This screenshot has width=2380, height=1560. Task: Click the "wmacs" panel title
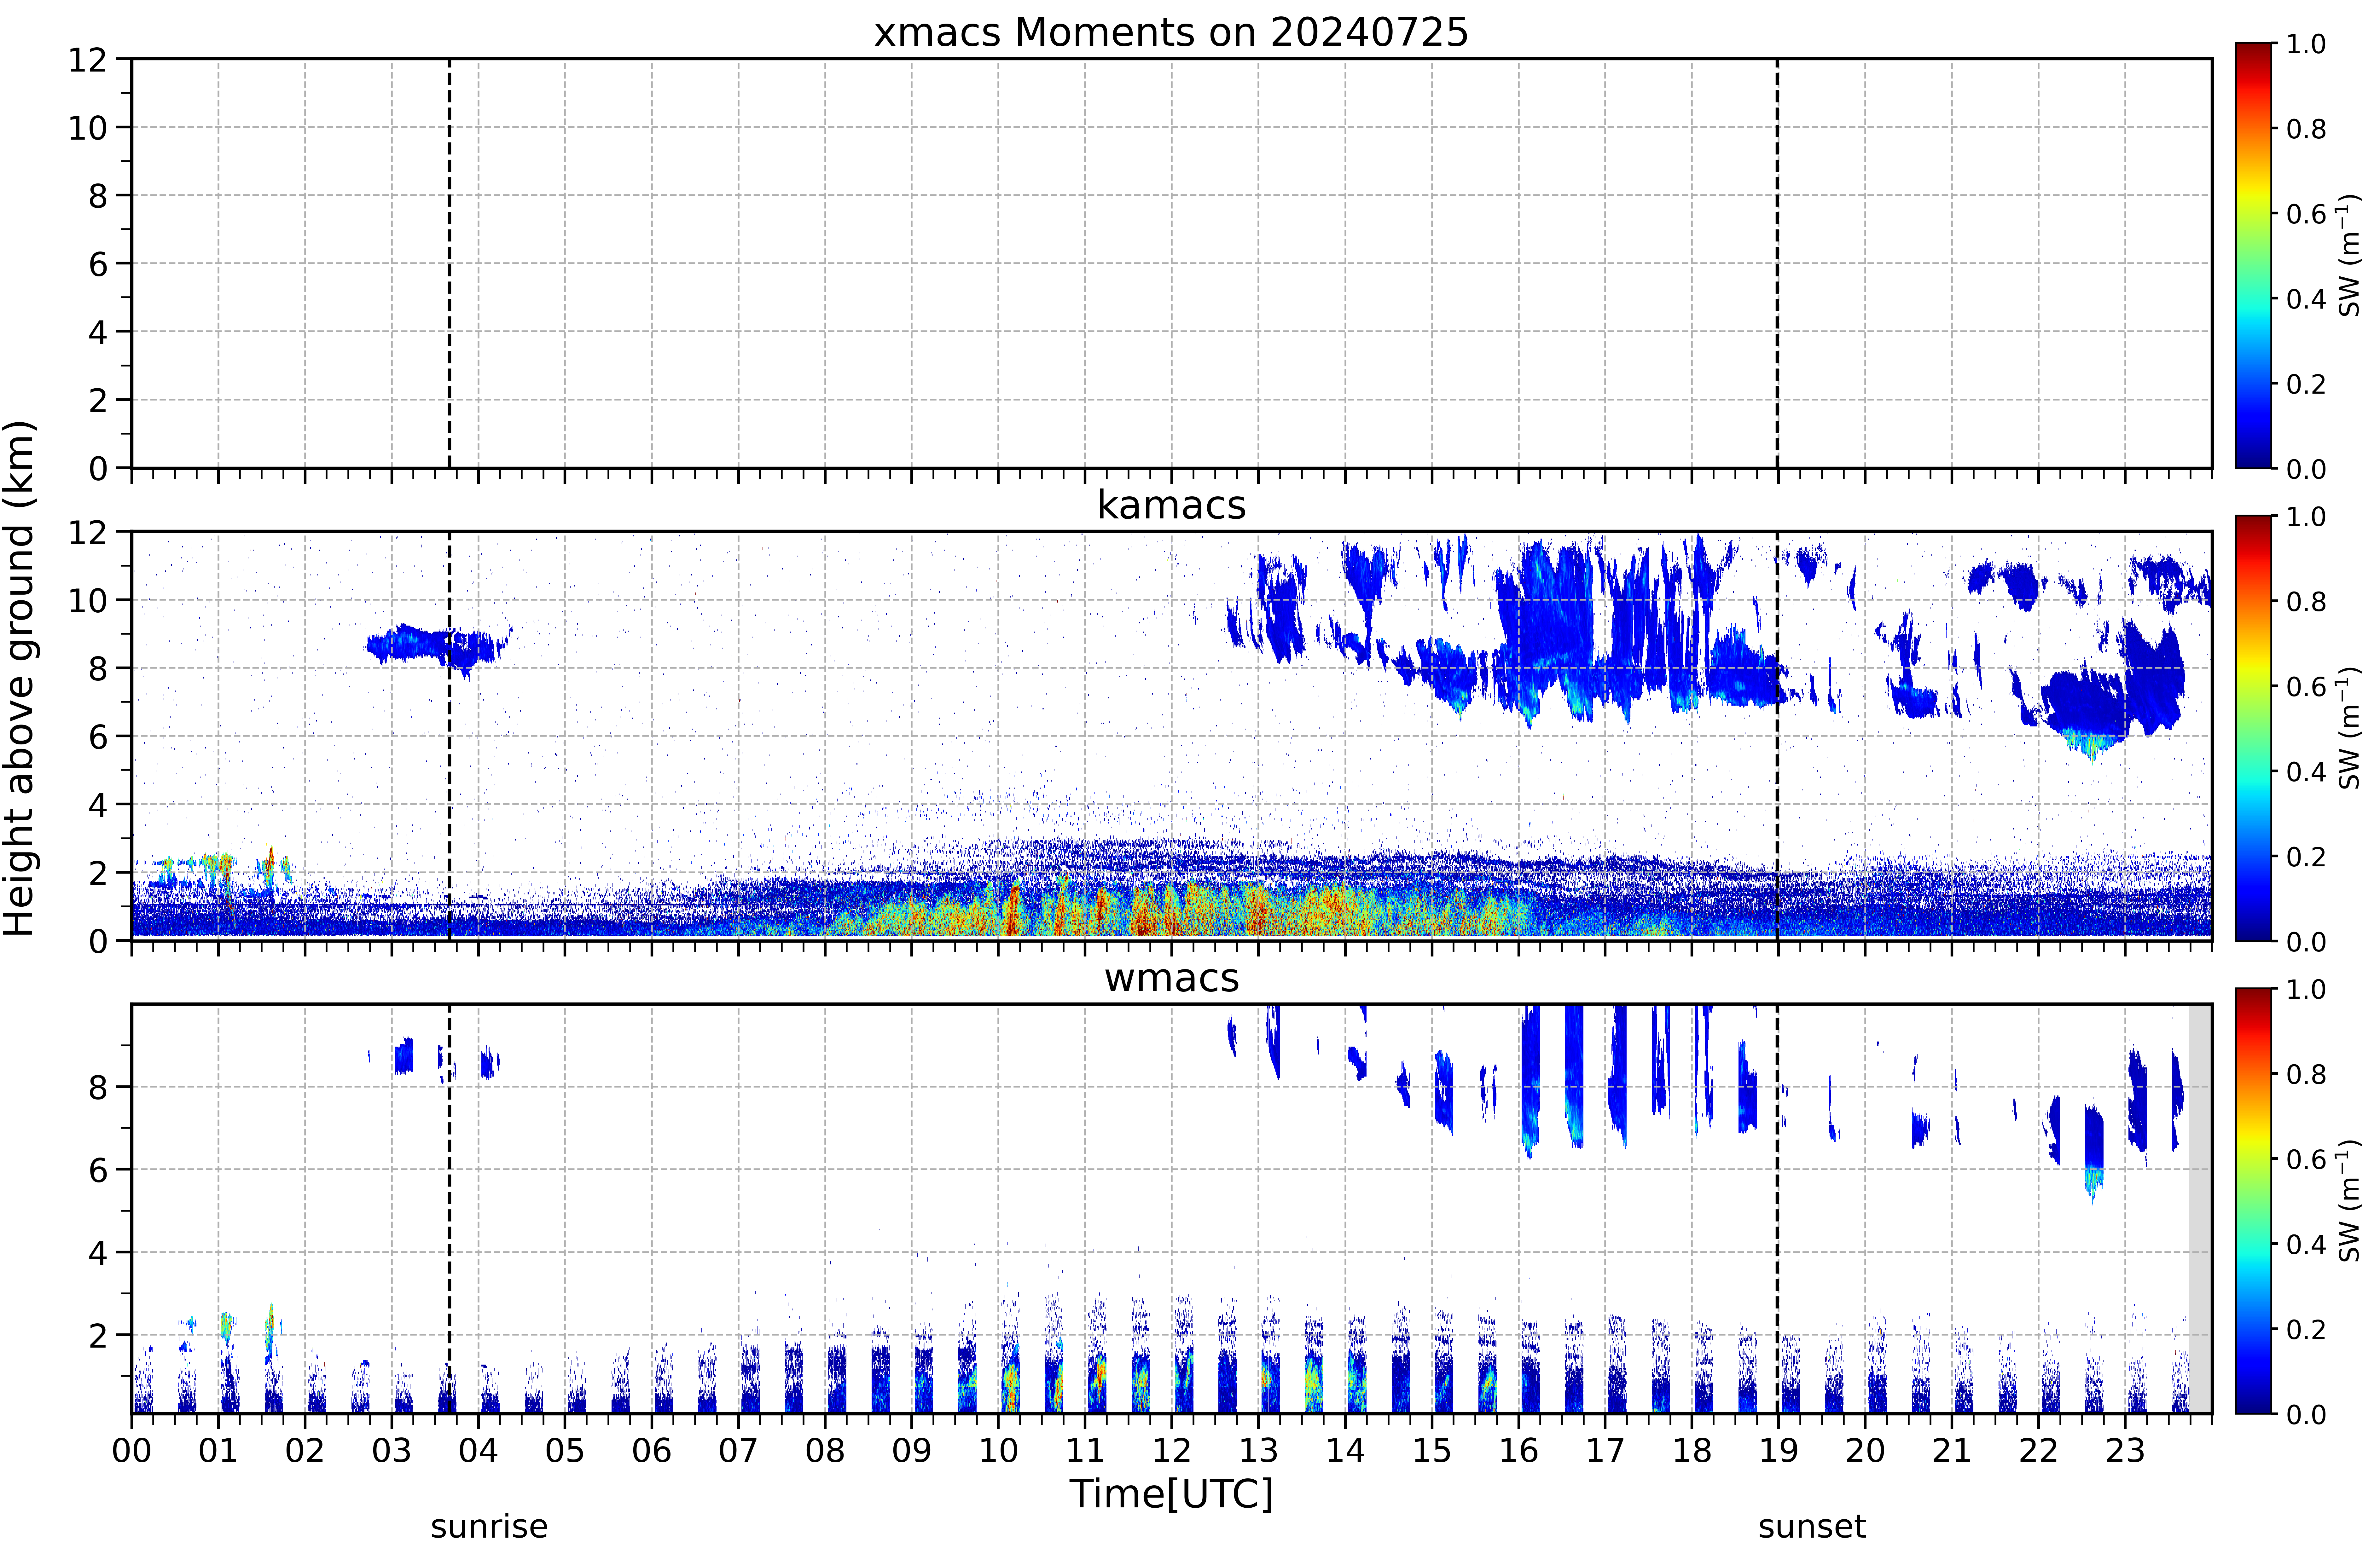1171,978
